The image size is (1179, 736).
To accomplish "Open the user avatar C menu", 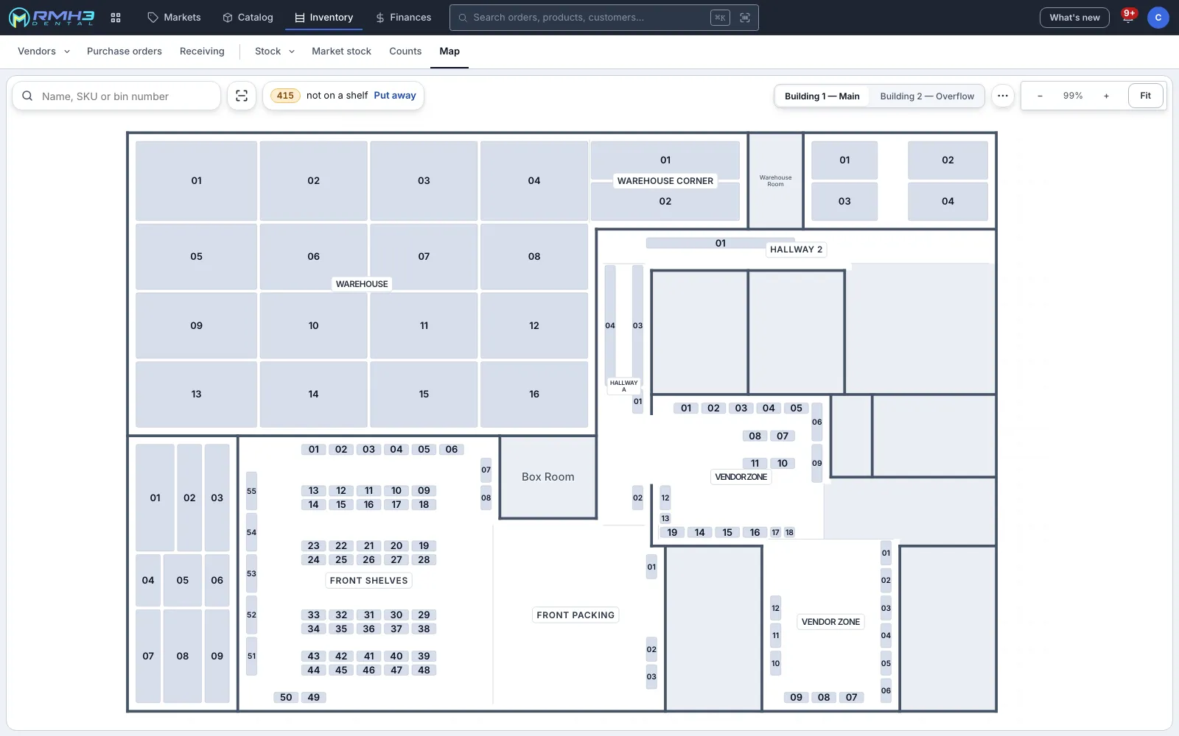I will tap(1158, 18).
